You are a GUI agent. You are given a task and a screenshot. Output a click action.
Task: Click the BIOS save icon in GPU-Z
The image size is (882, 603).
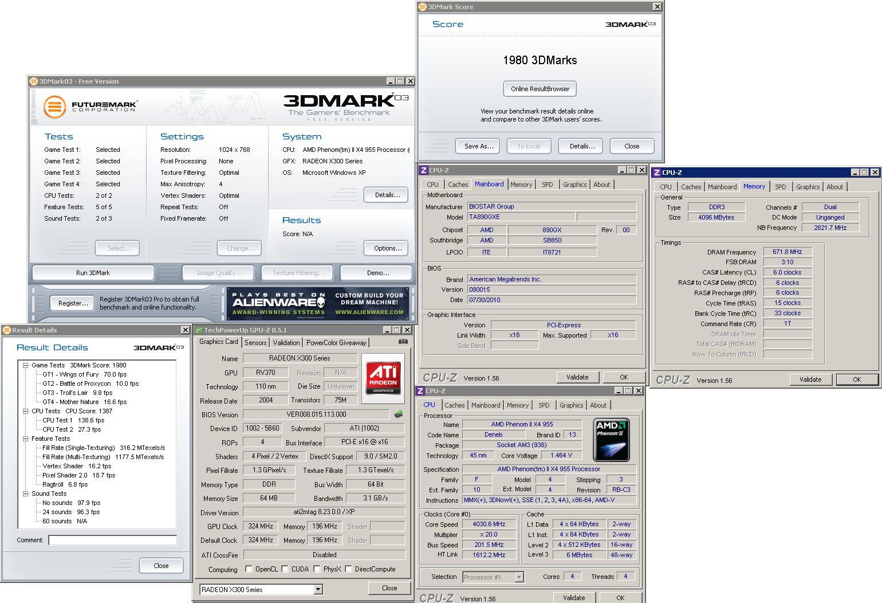tap(399, 414)
